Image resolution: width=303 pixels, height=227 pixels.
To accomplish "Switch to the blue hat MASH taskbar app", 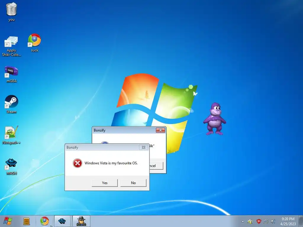I will point(62,221).
